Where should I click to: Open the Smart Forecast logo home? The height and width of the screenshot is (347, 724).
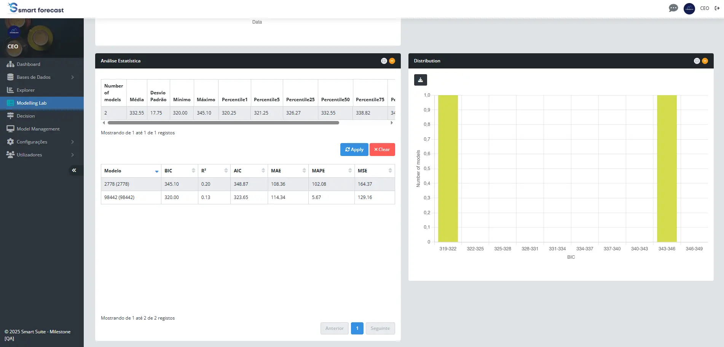[x=36, y=8]
